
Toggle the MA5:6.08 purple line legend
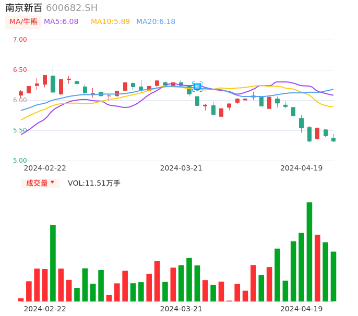[61, 22]
